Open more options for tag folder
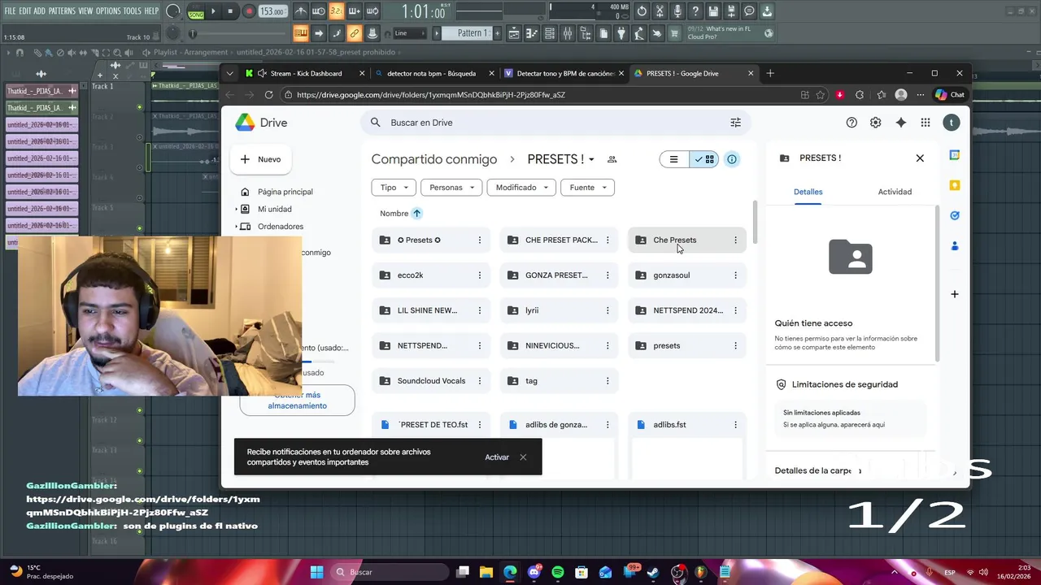The height and width of the screenshot is (585, 1041). pyautogui.click(x=608, y=381)
